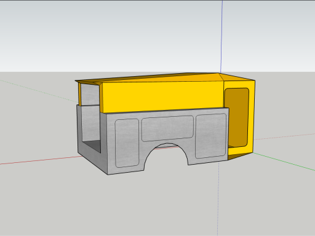The width and height of the screenshot is (315, 236).
Task: Click the solid green axis line at right
Action: pyautogui.click(x=284, y=162)
